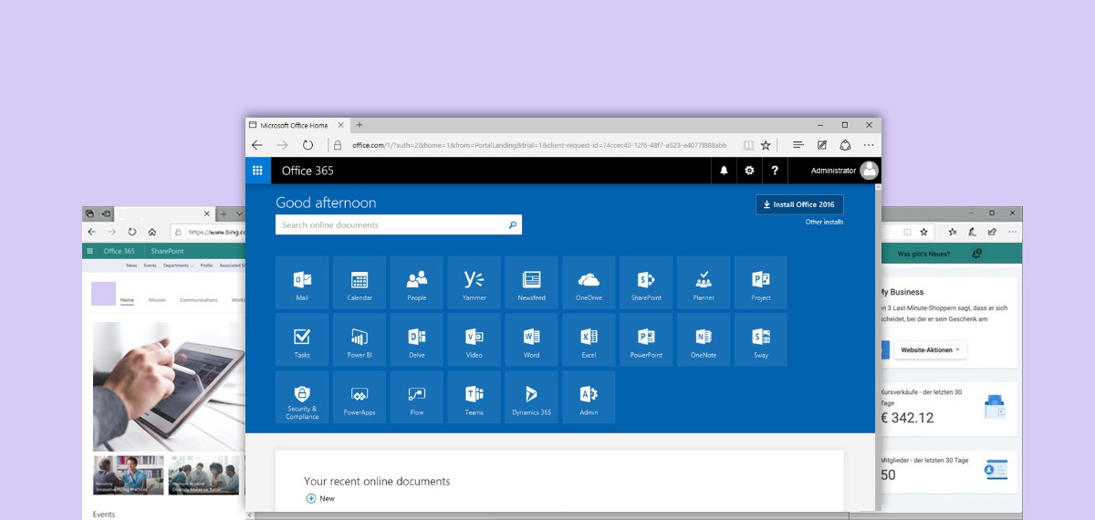Open the OneNote tile
The height and width of the screenshot is (520, 1095).
pyautogui.click(x=704, y=339)
